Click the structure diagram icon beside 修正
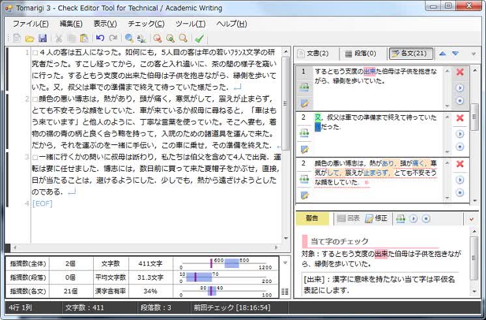 (401, 219)
